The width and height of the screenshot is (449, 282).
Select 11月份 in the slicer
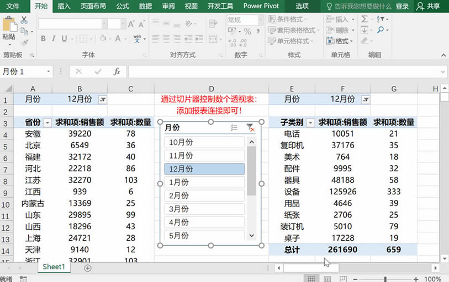(204, 155)
